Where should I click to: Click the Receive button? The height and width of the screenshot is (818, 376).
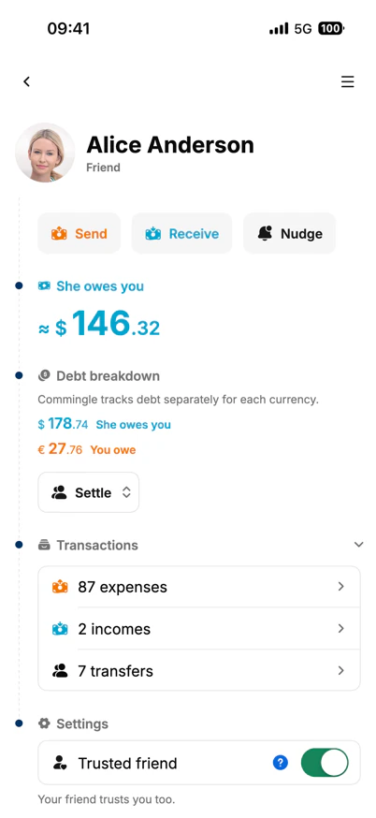tap(181, 234)
